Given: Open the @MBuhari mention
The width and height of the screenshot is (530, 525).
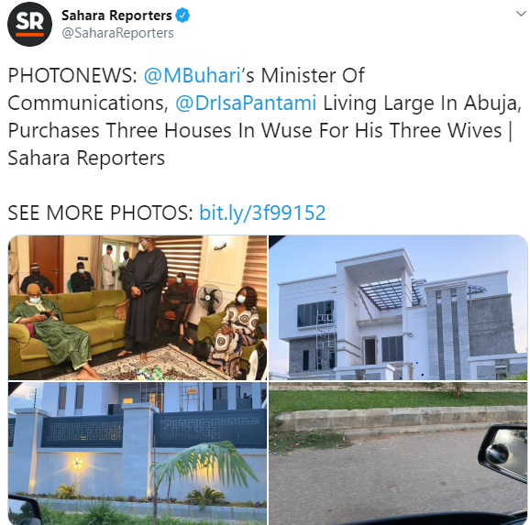Looking at the screenshot, I should pyautogui.click(x=192, y=75).
